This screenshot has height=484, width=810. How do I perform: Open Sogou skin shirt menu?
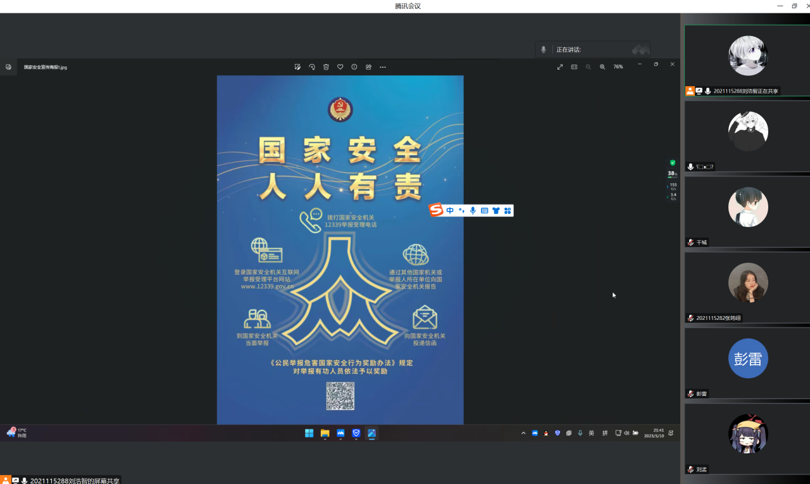point(495,210)
